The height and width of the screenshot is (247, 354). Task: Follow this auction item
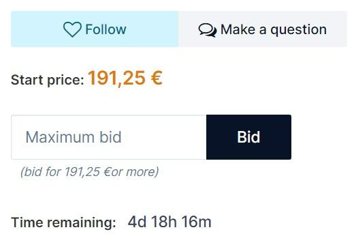(x=95, y=29)
